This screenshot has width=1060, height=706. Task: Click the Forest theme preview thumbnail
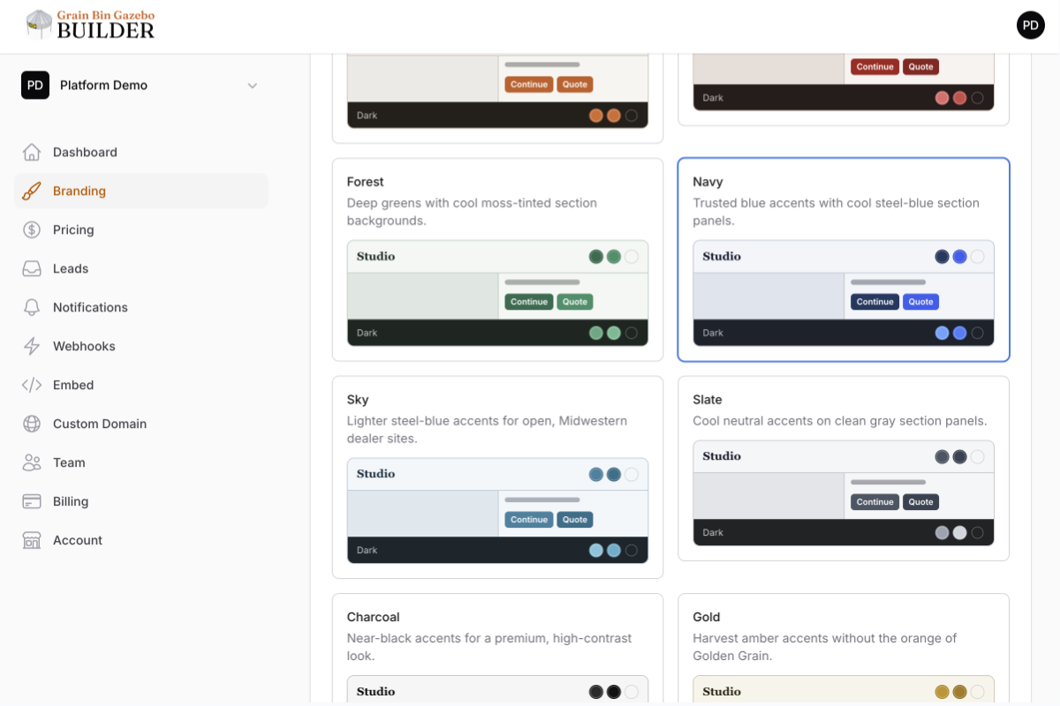click(497, 293)
